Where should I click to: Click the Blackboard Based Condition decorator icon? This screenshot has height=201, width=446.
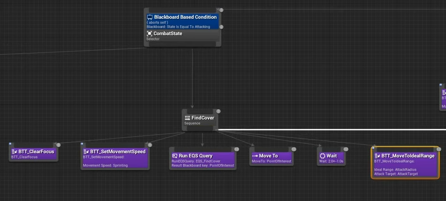tap(150, 17)
